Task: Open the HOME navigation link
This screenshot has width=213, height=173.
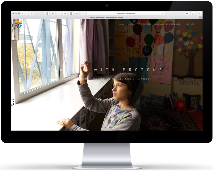Action: [122, 24]
